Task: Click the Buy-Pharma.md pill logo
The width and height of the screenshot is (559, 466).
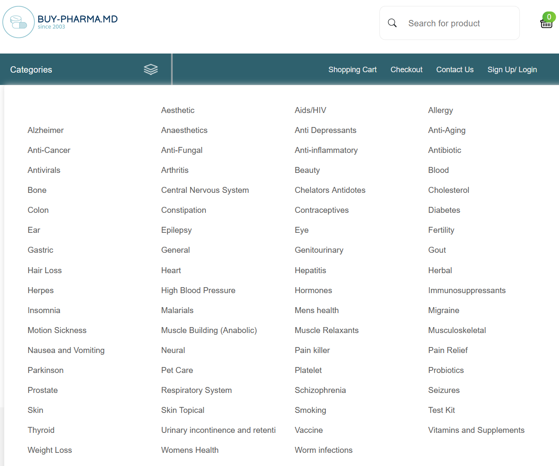Action: pos(18,22)
